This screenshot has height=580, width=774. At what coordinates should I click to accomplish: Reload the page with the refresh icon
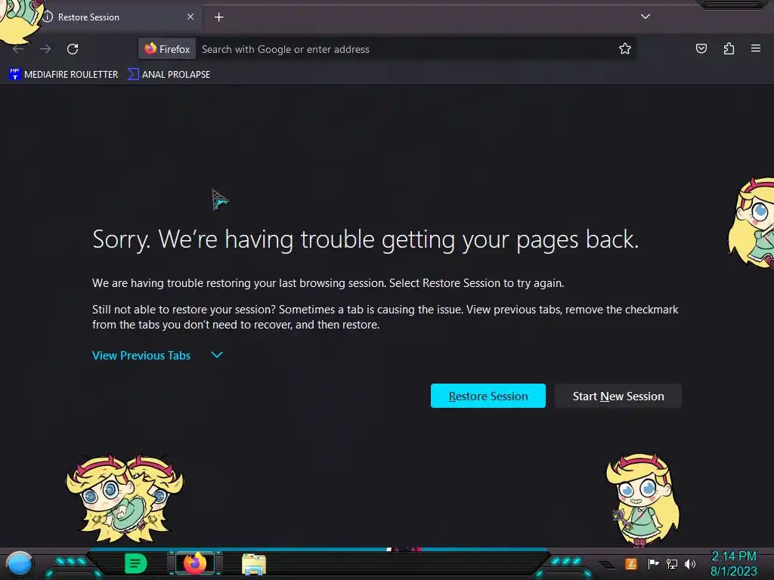click(x=73, y=49)
